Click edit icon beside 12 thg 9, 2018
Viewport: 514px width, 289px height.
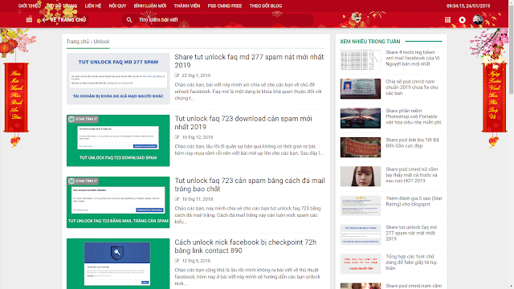click(177, 261)
